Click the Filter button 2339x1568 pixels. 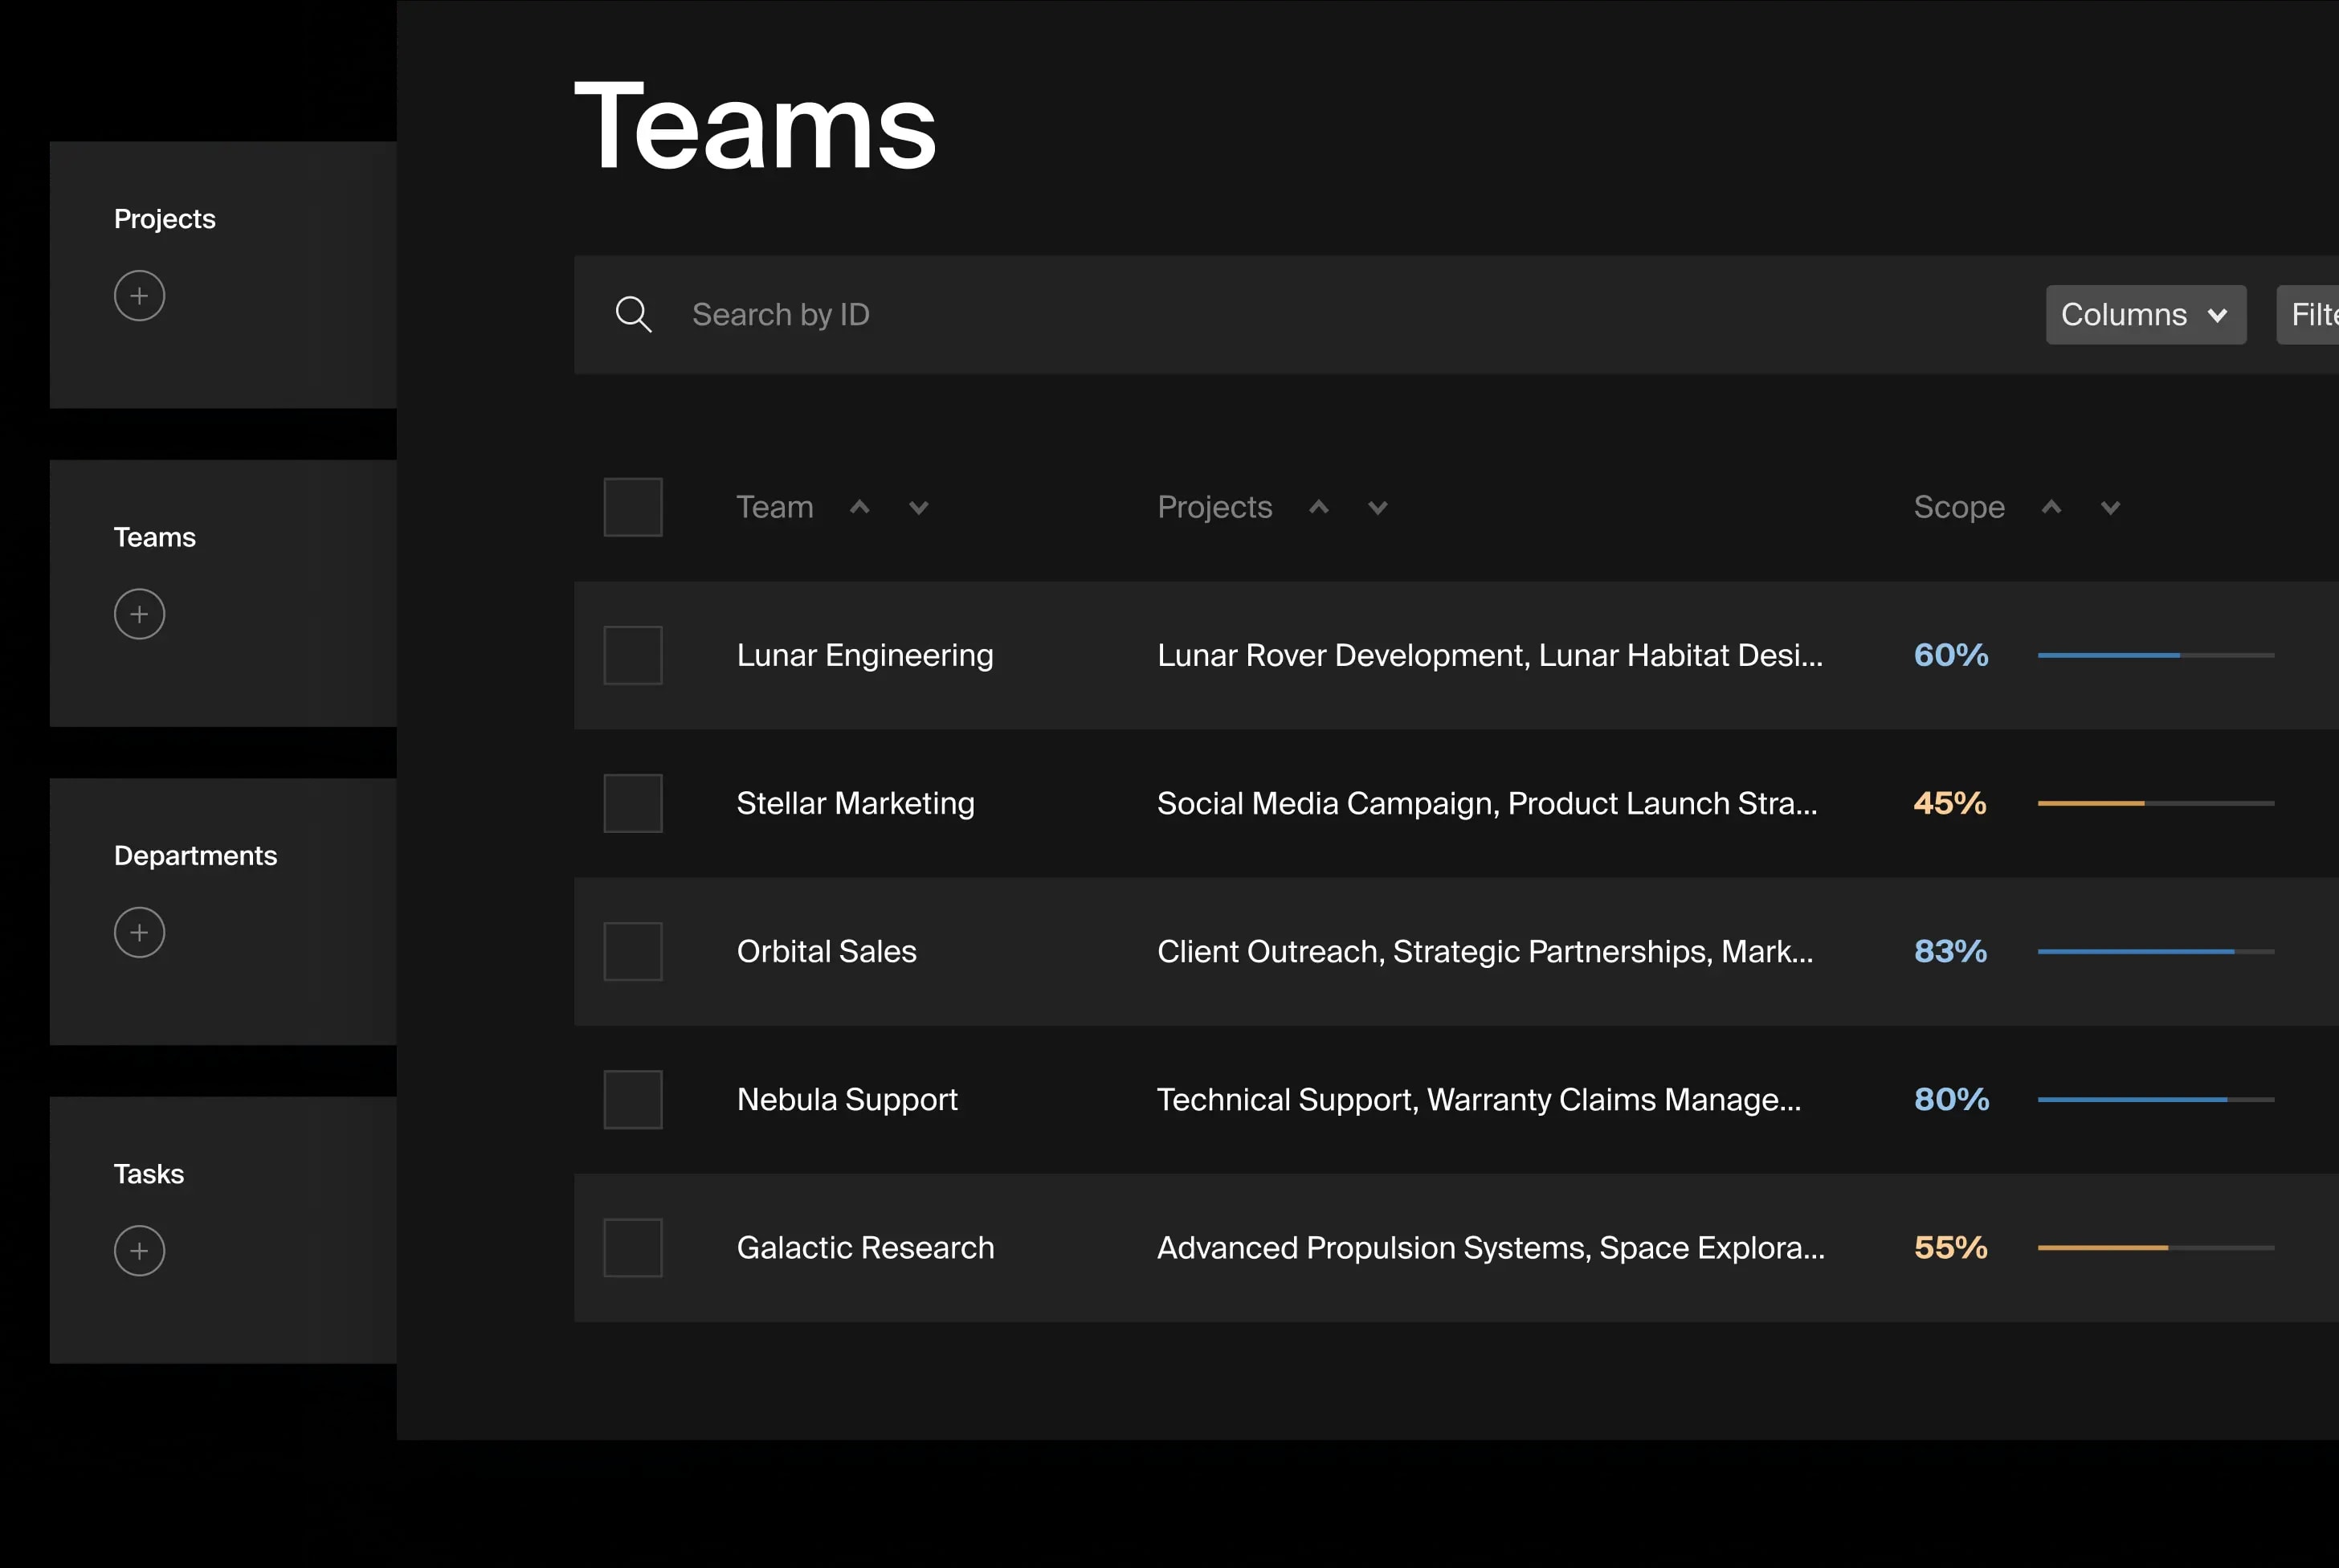pos(2312,315)
